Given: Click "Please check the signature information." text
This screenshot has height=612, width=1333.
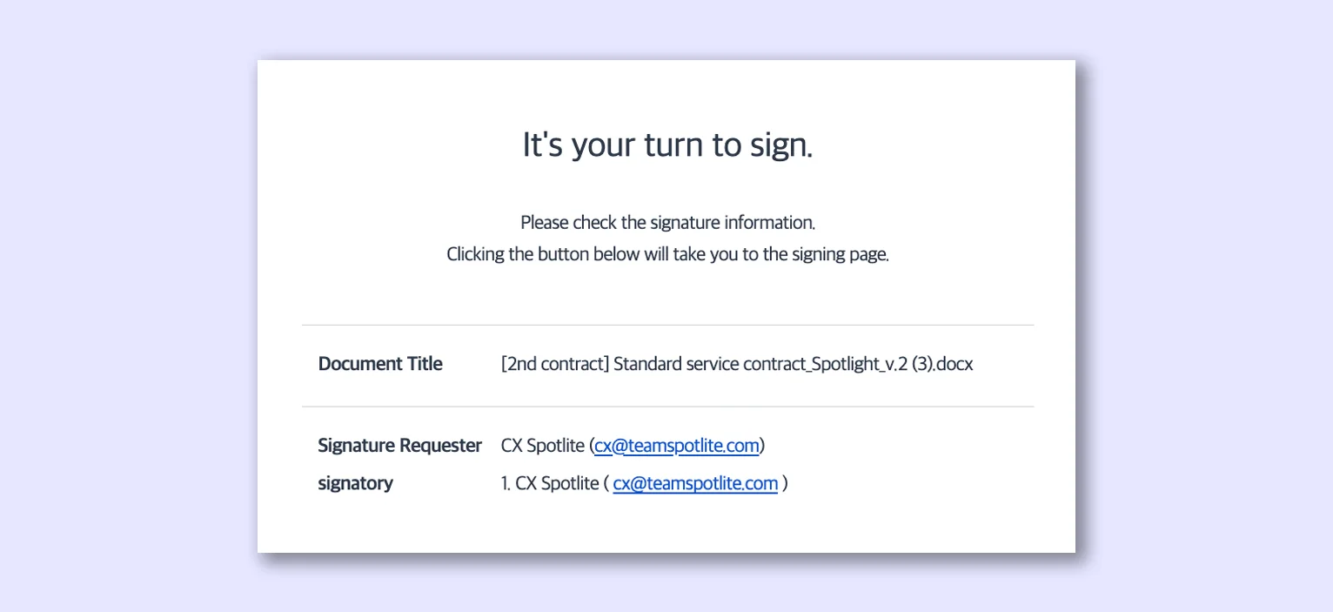Looking at the screenshot, I should 666,223.
